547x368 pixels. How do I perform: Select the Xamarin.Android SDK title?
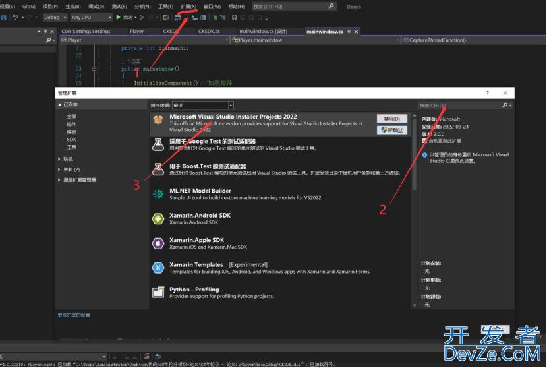pos(200,216)
